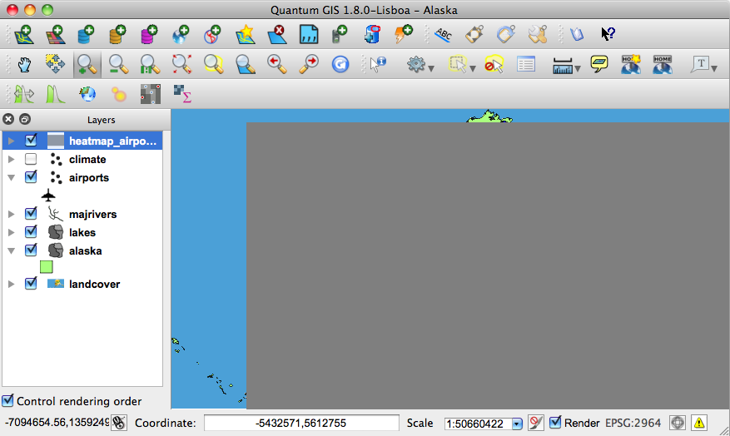The width and height of the screenshot is (730, 436).
Task: Open the attribute table
Action: point(525,64)
